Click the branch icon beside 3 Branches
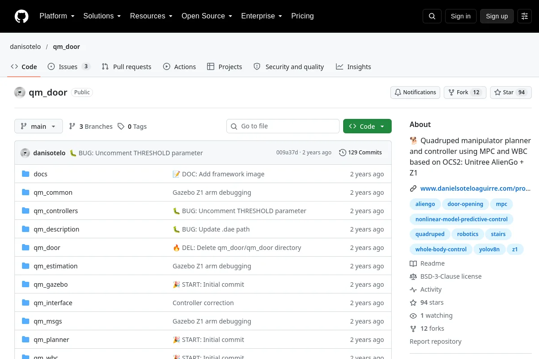This screenshot has height=359, width=539. click(x=72, y=127)
